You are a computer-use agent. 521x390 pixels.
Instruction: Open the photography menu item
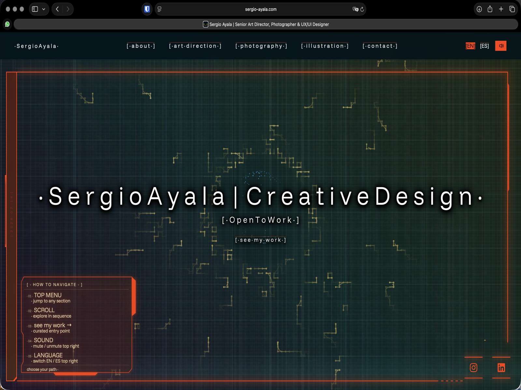pyautogui.click(x=261, y=46)
